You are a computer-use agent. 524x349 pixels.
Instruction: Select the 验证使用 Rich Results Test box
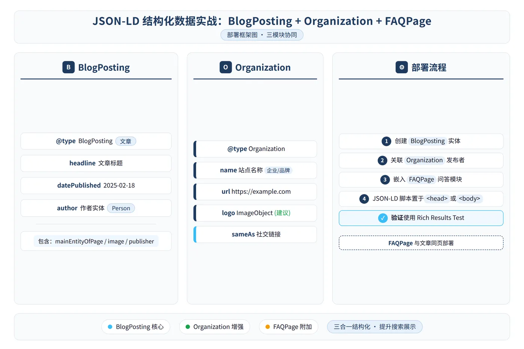click(421, 218)
